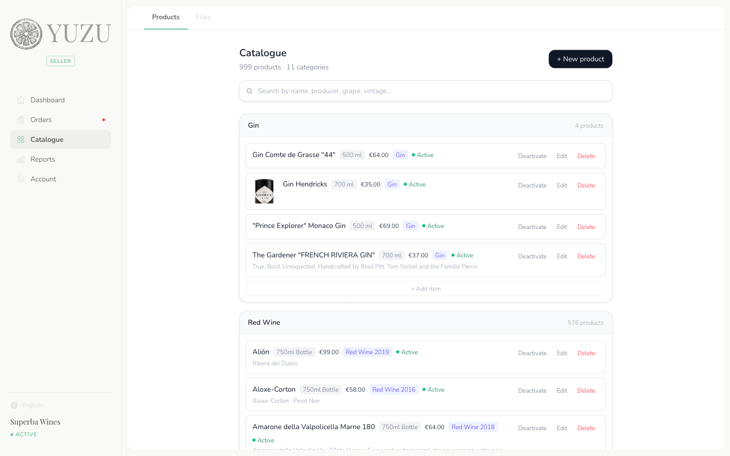Screen dimensions: 730x456
Task: Deactivate the Alión red wine
Action: 532,353
